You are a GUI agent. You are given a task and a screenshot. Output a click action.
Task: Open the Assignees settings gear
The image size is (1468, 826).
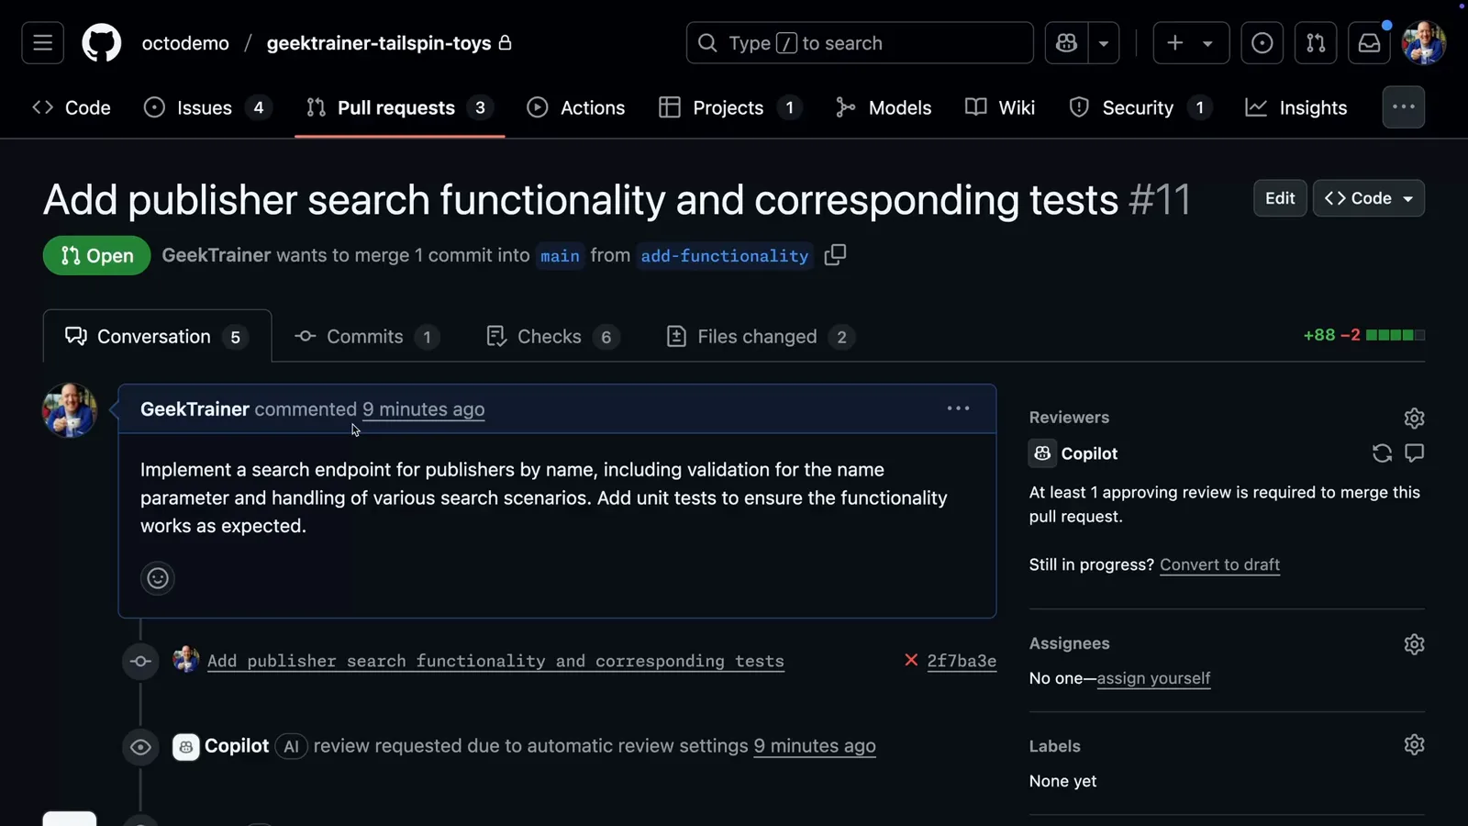click(x=1414, y=644)
